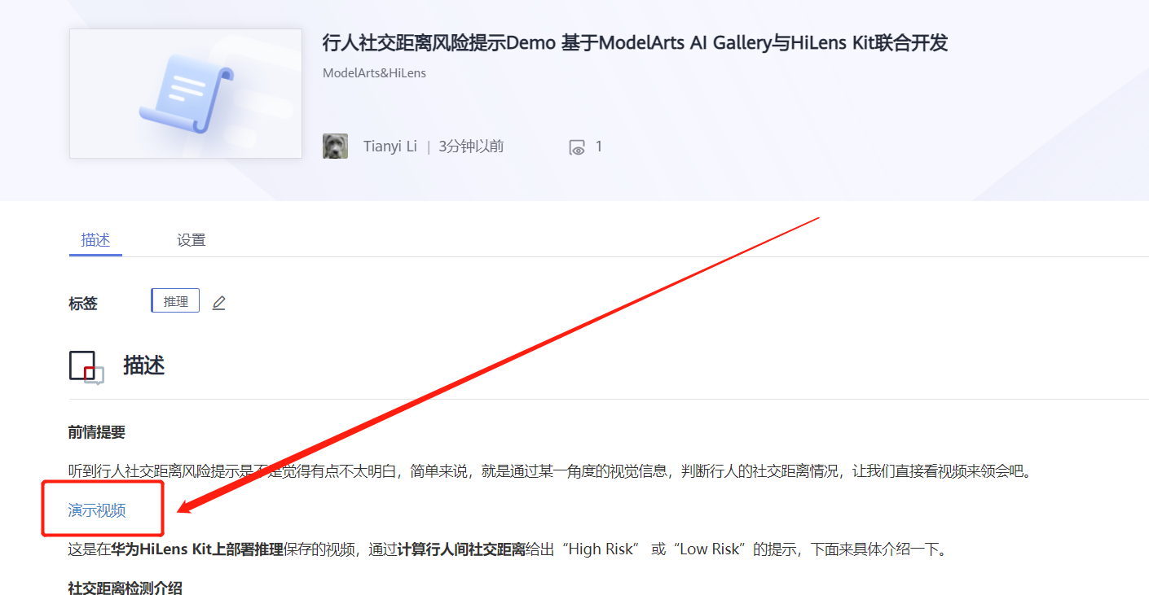Image resolution: width=1149 pixels, height=595 pixels.
Task: Click the 3分钟以前 timestamp
Action: 471,147
